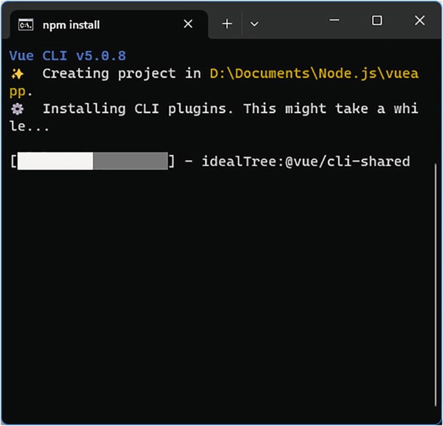This screenshot has height=426, width=443.
Task: Click the yellow D:\Documents\Node.js project path
Action: tap(314, 74)
